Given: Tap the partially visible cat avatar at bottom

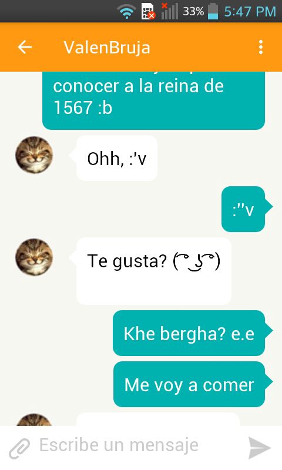Looking at the screenshot, I should click(x=34, y=419).
